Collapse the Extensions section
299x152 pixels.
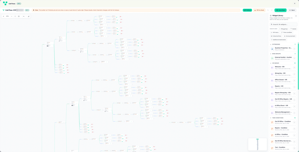[271, 44]
